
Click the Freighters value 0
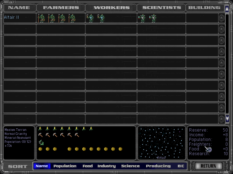[x=226, y=144]
